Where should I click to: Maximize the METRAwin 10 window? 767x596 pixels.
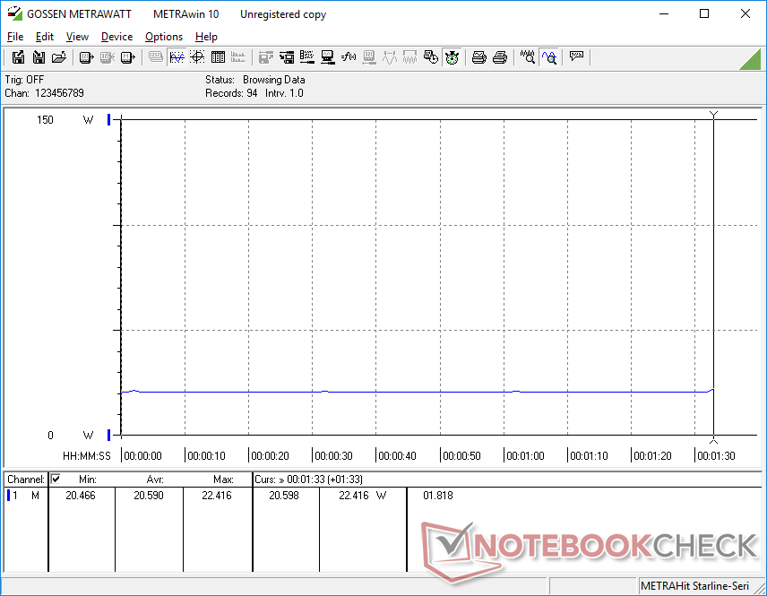(x=704, y=13)
